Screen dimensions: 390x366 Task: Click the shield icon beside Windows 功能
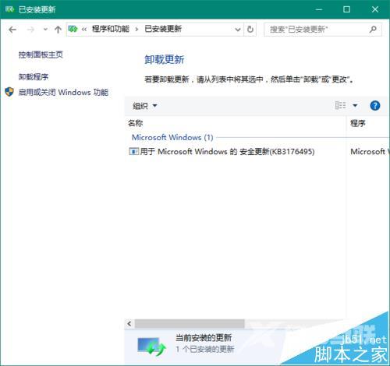tap(9, 92)
